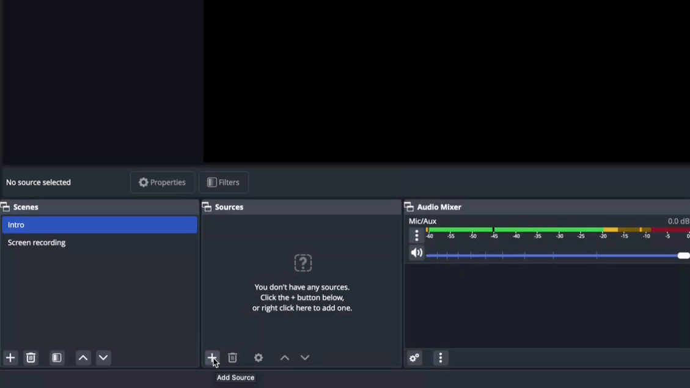The width and height of the screenshot is (690, 388).
Task: Click the Mic/Aux volume slider handle
Action: 683,255
